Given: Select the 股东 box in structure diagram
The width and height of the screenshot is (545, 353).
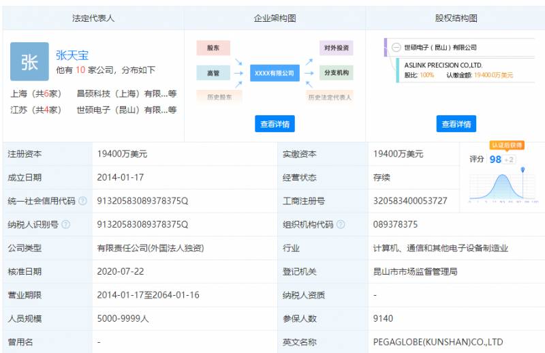Looking at the screenshot, I should pos(213,48).
